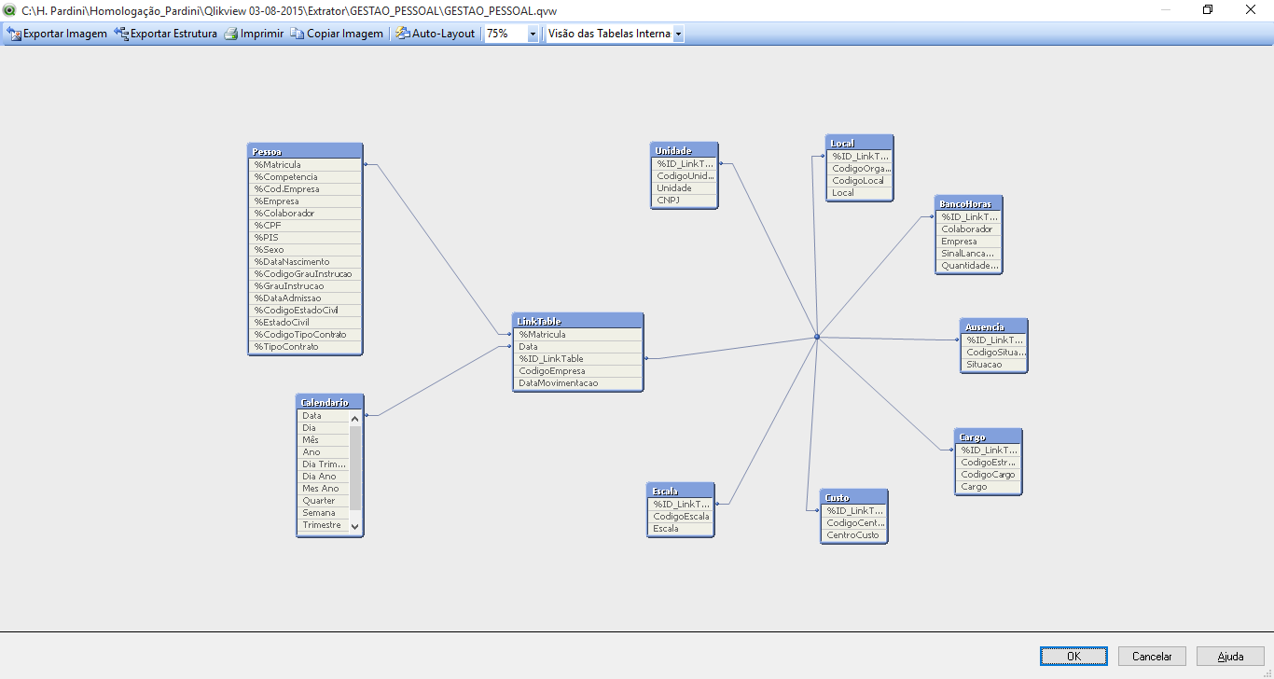Click the %PIS field in Pessoa
This screenshot has height=679, width=1274.
pyautogui.click(x=306, y=237)
